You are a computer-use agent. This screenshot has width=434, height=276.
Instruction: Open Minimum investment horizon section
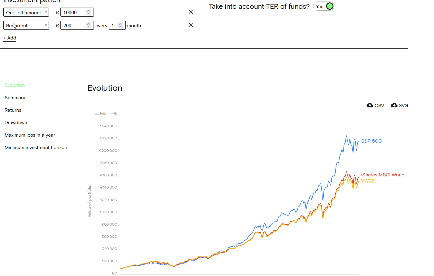36,148
